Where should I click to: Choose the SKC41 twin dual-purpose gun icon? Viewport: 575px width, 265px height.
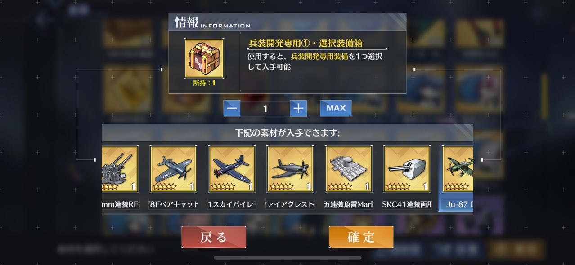407,169
